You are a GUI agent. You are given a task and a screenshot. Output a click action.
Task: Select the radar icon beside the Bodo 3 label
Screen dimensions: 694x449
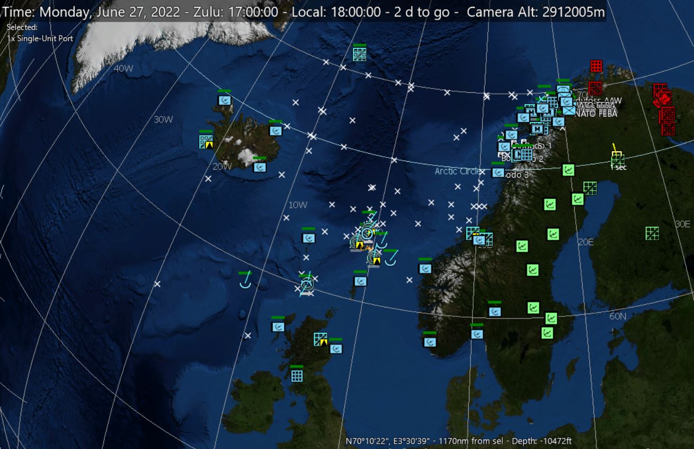point(498,172)
